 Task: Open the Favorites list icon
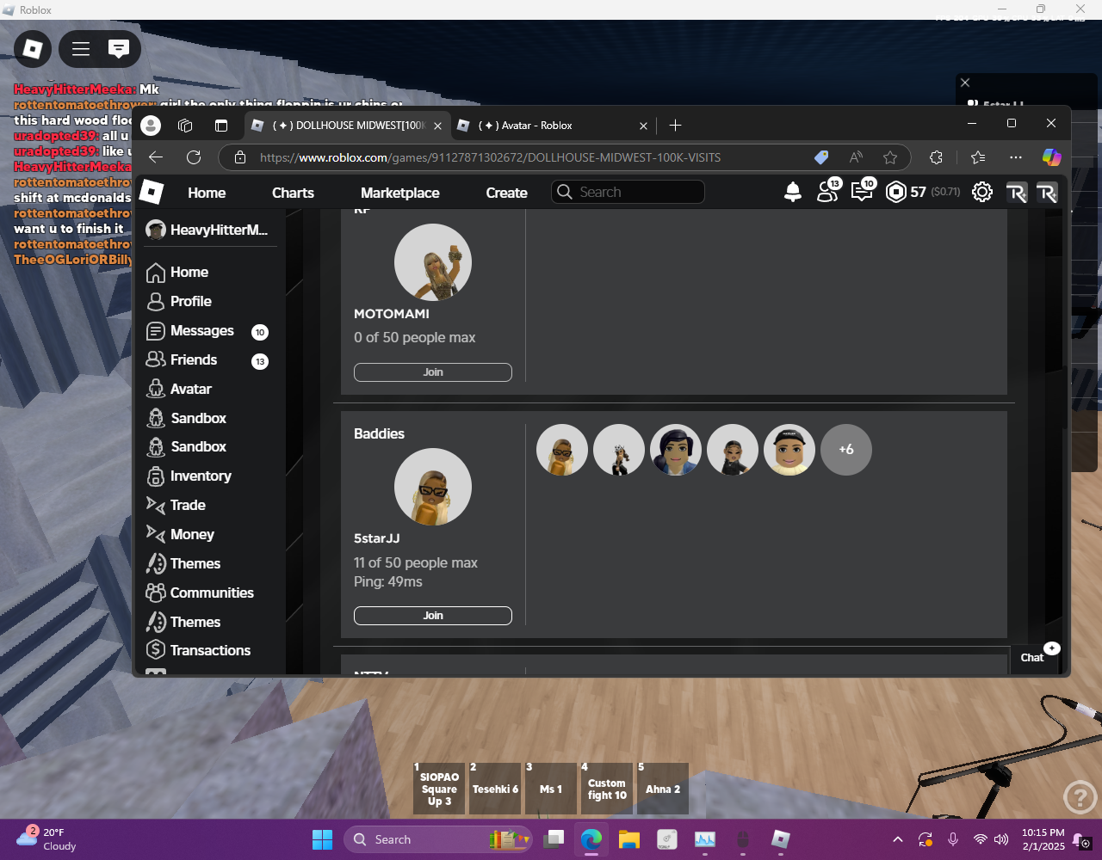[x=978, y=157]
